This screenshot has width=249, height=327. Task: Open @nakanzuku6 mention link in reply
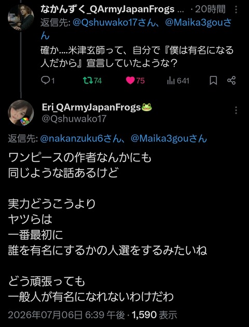point(72,138)
